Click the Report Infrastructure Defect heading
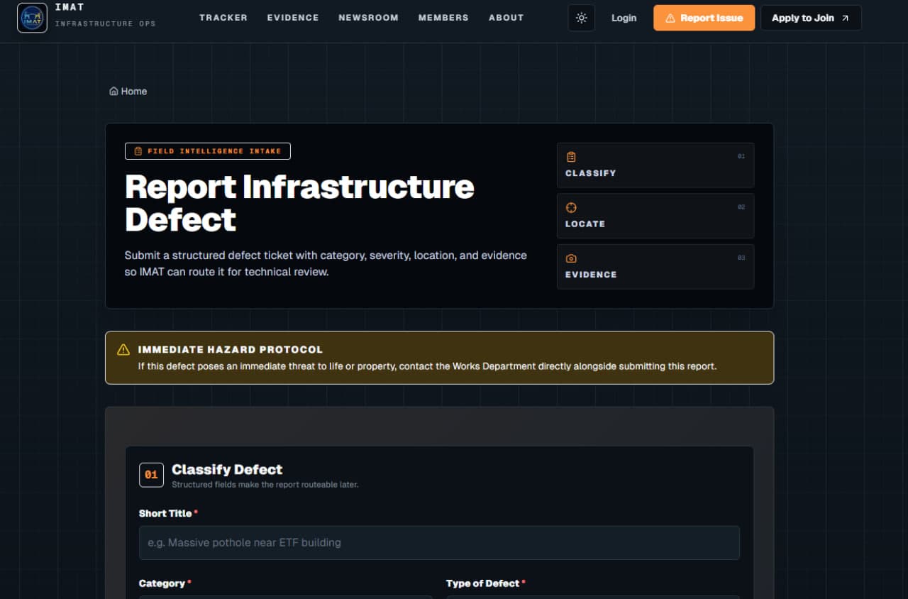Viewport: 908px width, 599px height. 299,203
